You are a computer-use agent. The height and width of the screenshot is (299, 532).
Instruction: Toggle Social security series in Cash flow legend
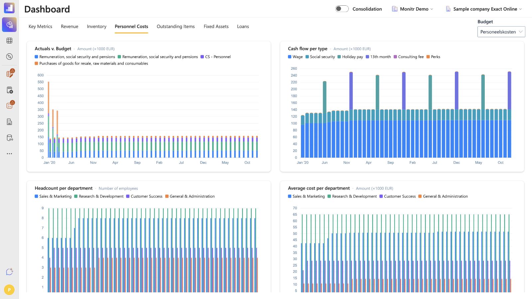[x=320, y=57]
